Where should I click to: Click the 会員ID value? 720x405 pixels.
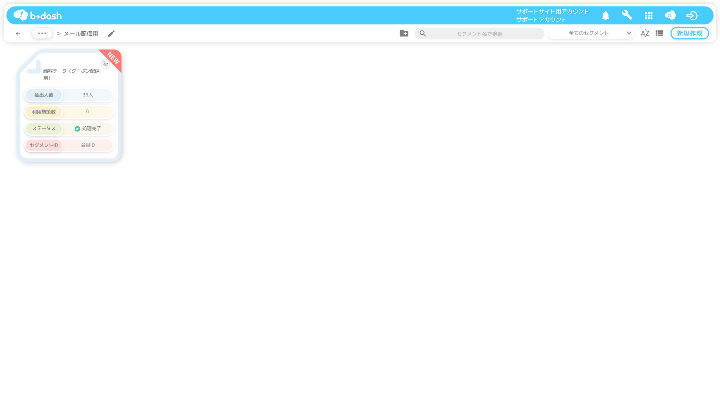tap(88, 145)
